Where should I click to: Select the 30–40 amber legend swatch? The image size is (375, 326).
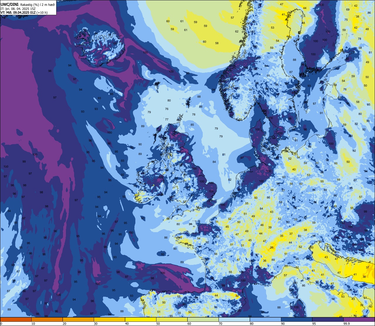(109, 320)
